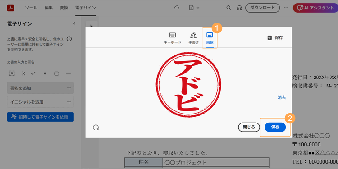
Task: Select the add text field tool
Action: tap(12, 73)
